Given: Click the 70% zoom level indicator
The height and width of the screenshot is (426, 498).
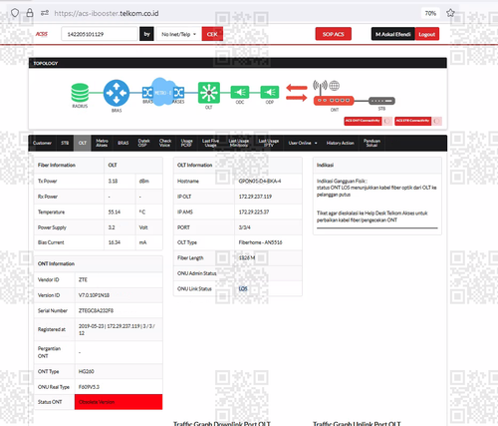Looking at the screenshot, I should (430, 13).
